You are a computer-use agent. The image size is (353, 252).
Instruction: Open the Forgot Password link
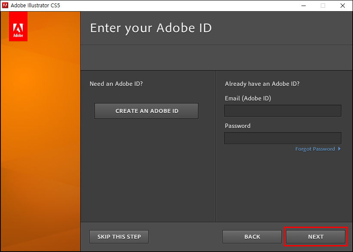[x=315, y=149]
